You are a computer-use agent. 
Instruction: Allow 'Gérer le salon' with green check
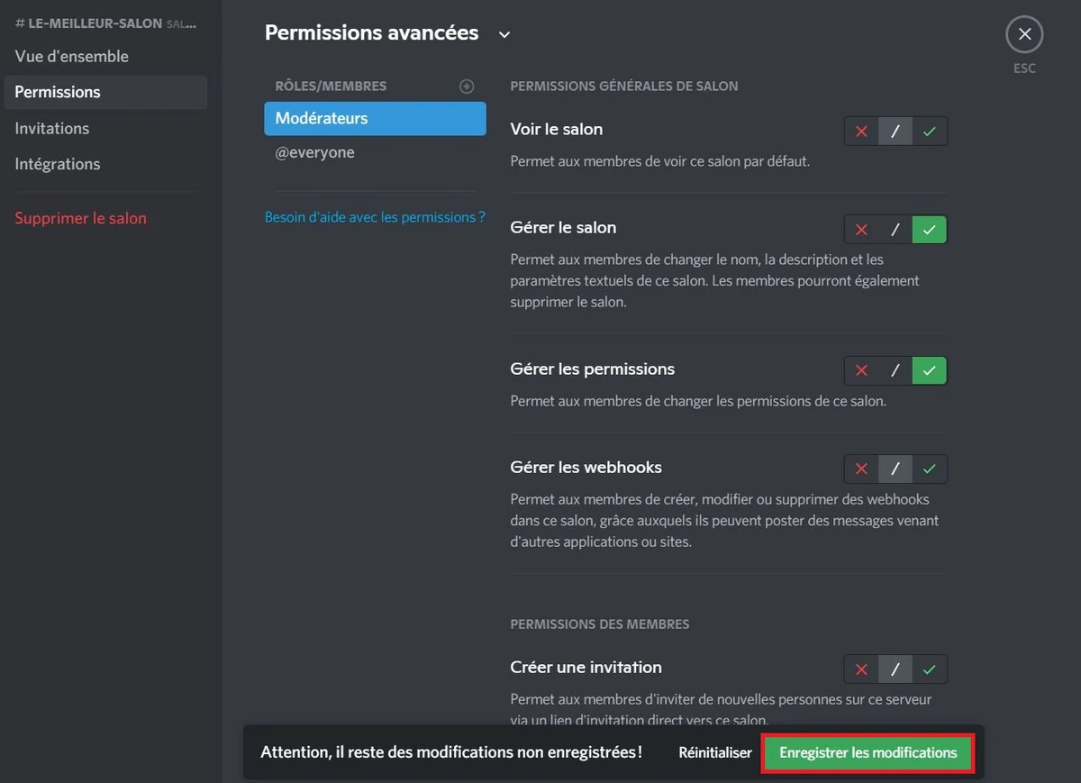[x=930, y=230]
